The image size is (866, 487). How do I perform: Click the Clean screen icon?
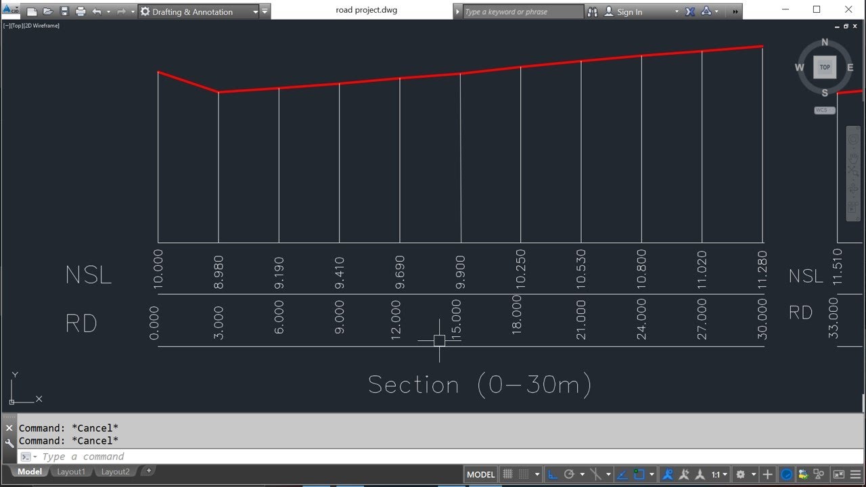pos(839,475)
